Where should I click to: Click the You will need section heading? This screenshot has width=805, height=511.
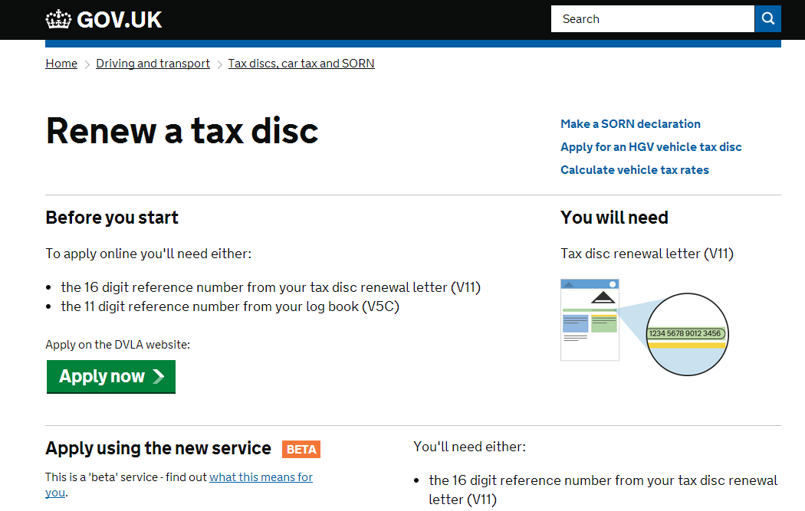click(613, 218)
